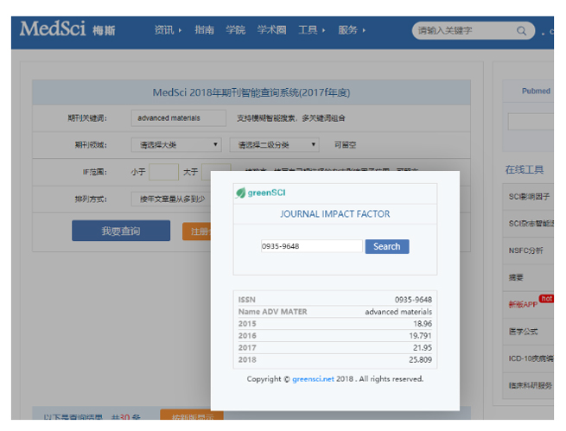Screen dimensions: 566x431
Task: Click the JOURNAL IMPACT FACTOR heading
Action: 335,214
